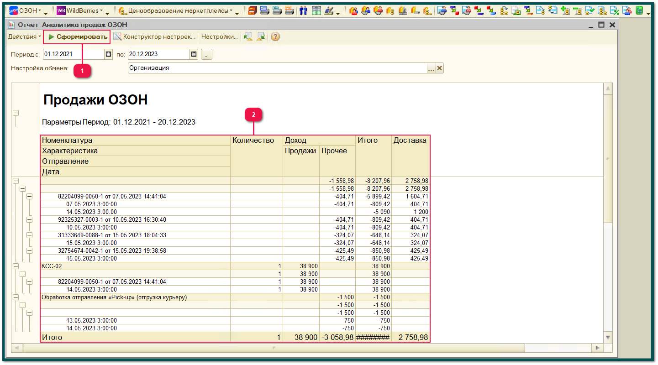Open selection ellipsis in Настройка обмена field
Image resolution: width=658 pixels, height=365 pixels.
click(x=431, y=68)
